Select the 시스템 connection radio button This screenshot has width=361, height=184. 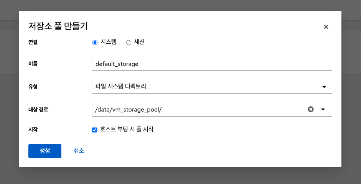95,43
